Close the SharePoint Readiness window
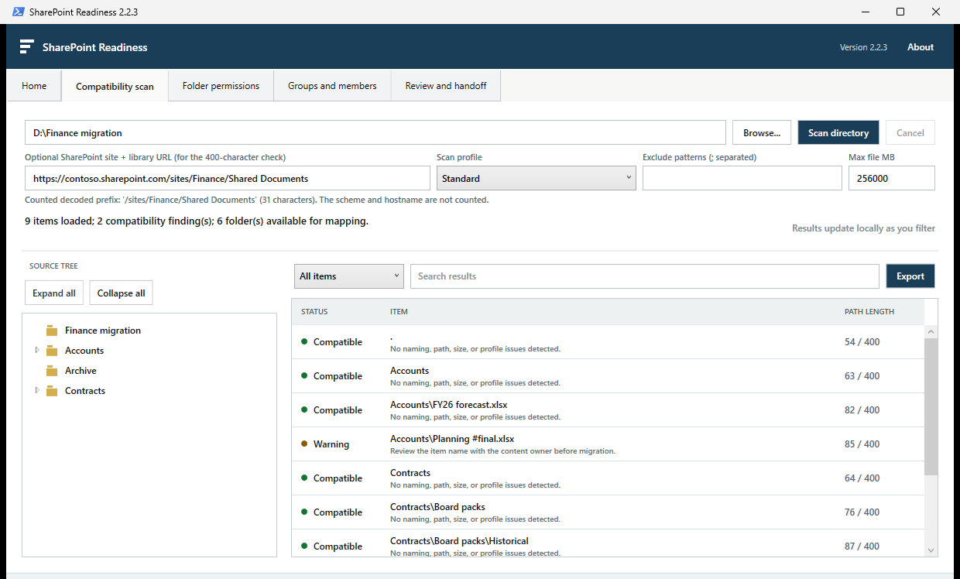This screenshot has height=579, width=960. click(x=936, y=12)
